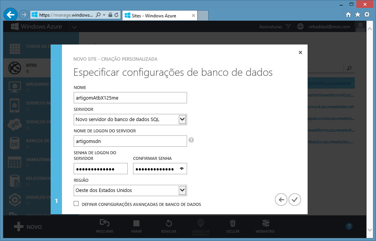Refresh the page with the reload icon

click(x=116, y=15)
